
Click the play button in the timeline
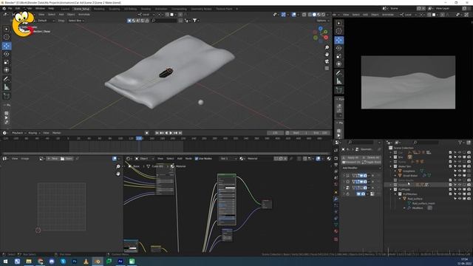coord(171,133)
